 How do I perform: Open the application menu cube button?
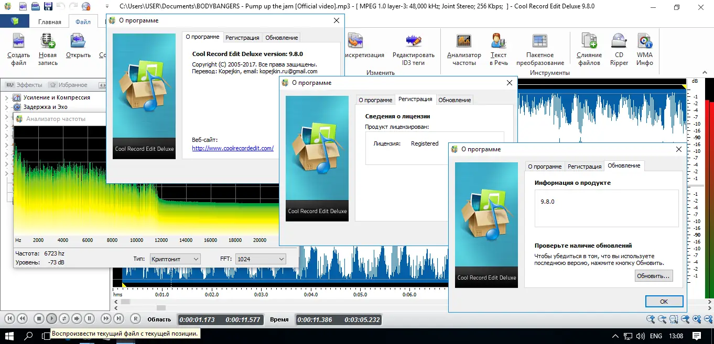tap(15, 21)
